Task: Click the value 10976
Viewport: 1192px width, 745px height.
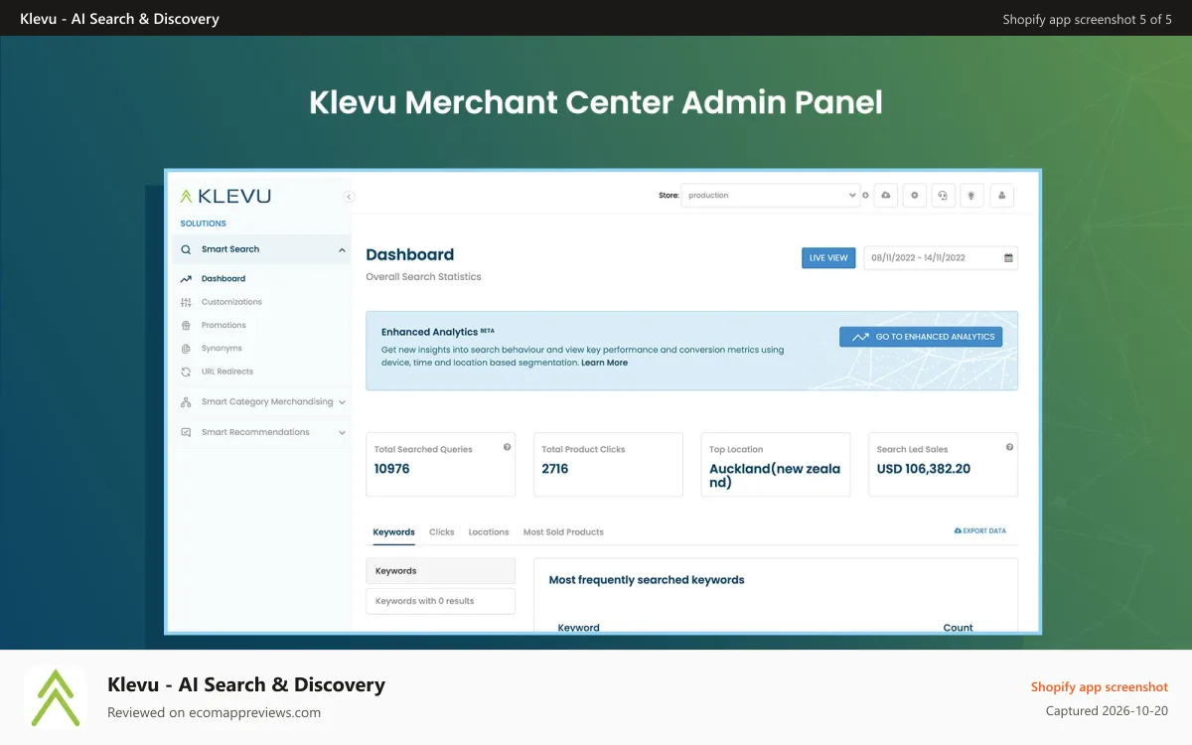Action: 392,469
